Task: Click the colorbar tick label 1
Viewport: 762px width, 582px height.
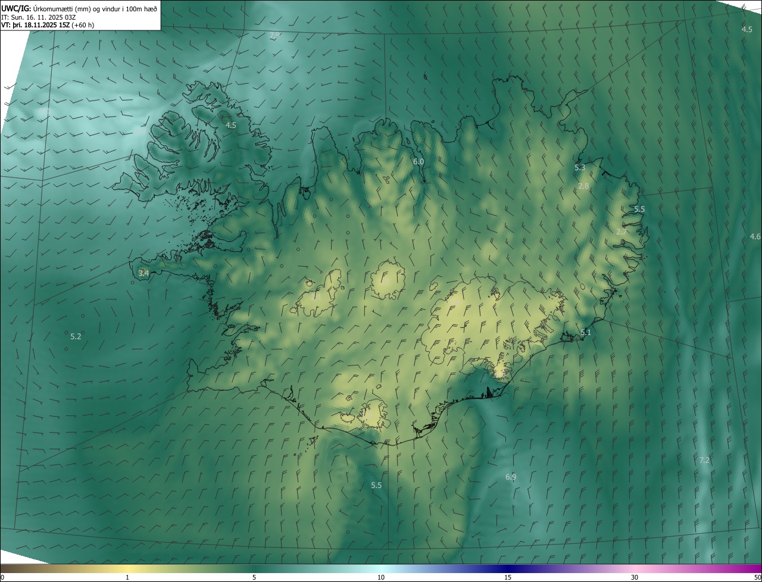Action: (x=127, y=578)
